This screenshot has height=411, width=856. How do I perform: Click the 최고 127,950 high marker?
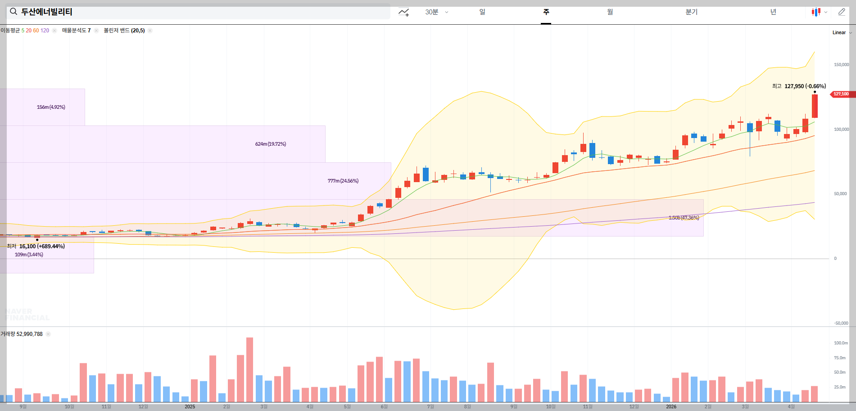tap(799, 86)
